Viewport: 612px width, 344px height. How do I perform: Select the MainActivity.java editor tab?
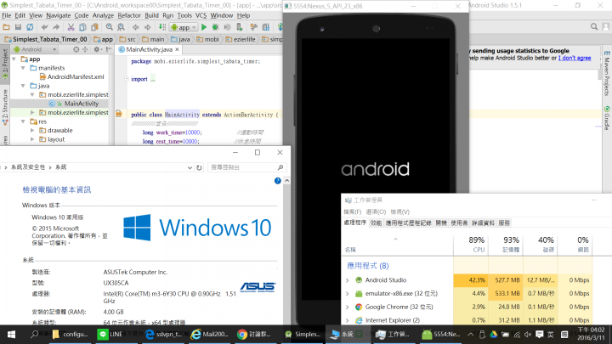[149, 49]
